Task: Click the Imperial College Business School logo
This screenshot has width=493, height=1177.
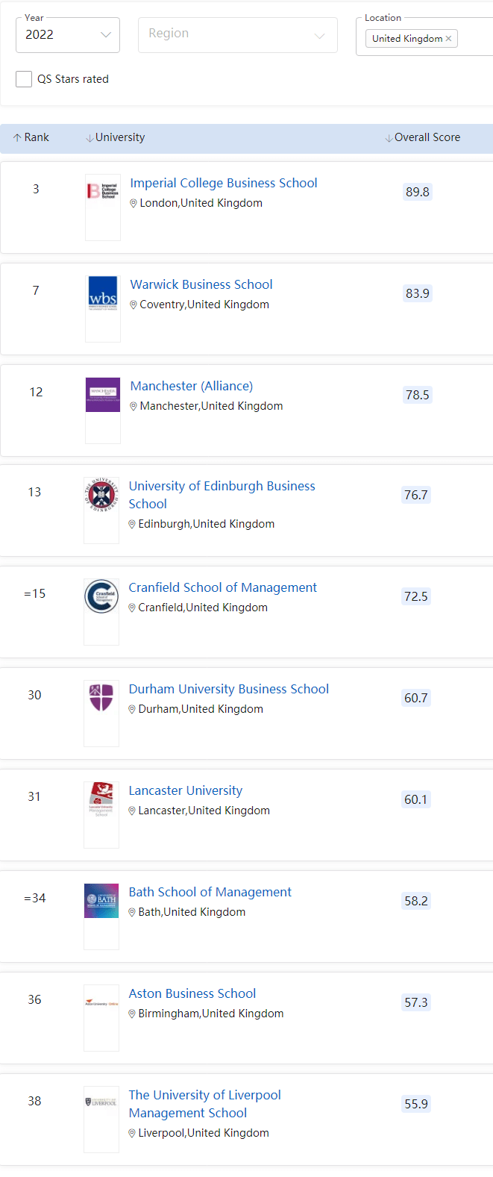Action: [x=103, y=191]
